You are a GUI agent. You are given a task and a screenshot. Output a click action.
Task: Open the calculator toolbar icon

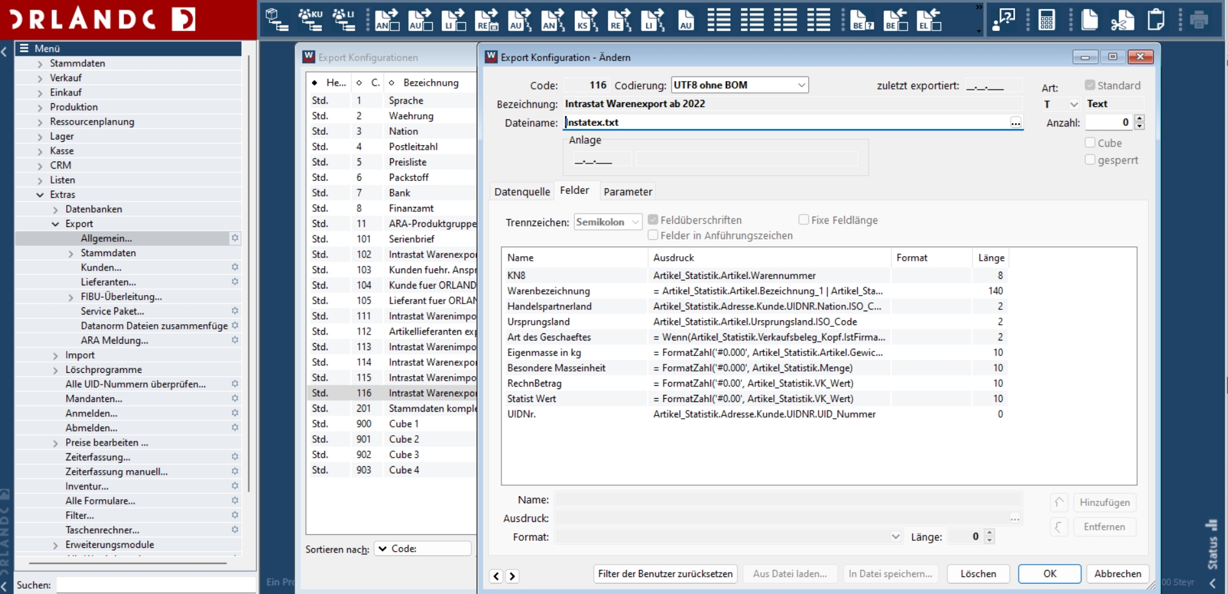tap(1046, 20)
